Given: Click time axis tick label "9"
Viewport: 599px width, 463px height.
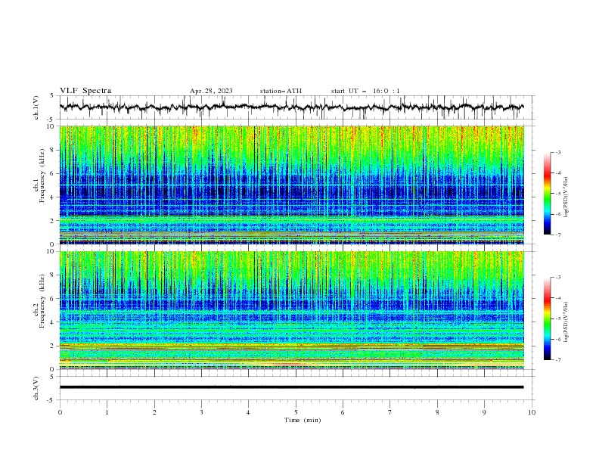Looking at the screenshot, I should coord(484,412).
